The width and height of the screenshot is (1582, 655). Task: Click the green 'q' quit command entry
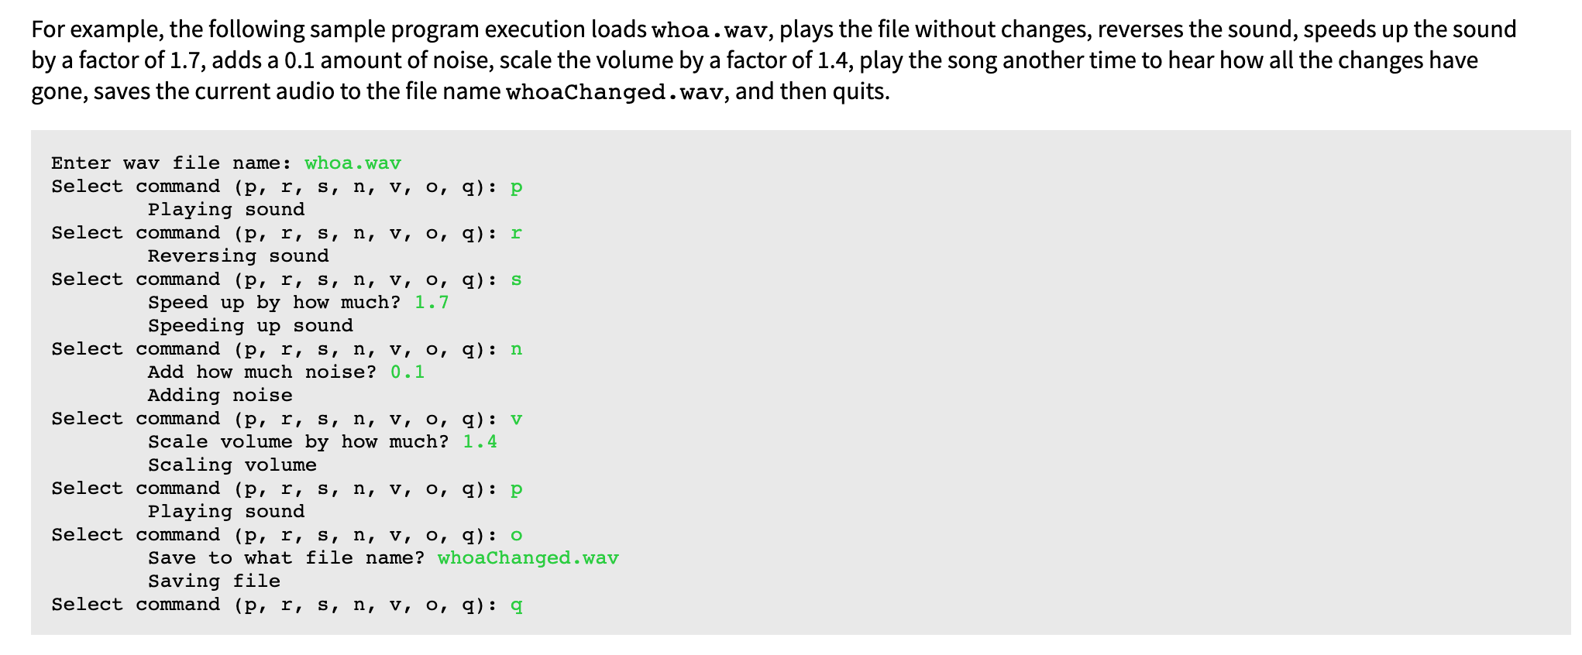pyautogui.click(x=517, y=605)
